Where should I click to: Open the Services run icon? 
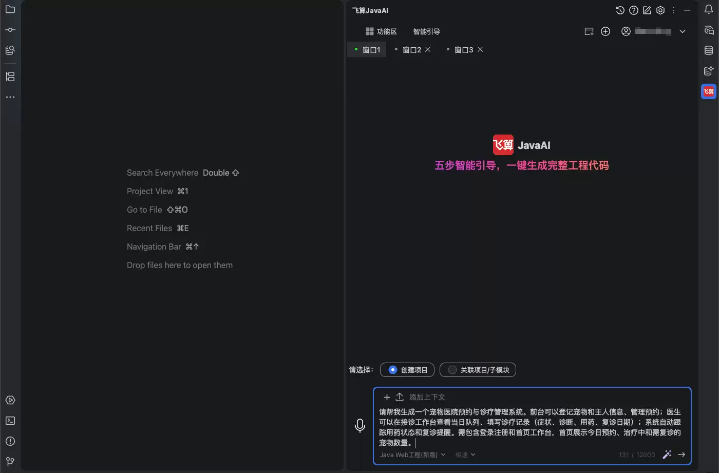10,400
